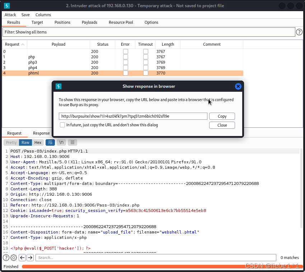305x272 pixels.
Task: Click the Search input field
Action: (x=156, y=258)
